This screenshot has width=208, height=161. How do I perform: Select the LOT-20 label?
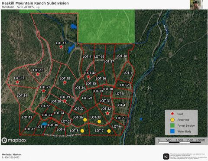pyautogui.click(x=56, y=102)
